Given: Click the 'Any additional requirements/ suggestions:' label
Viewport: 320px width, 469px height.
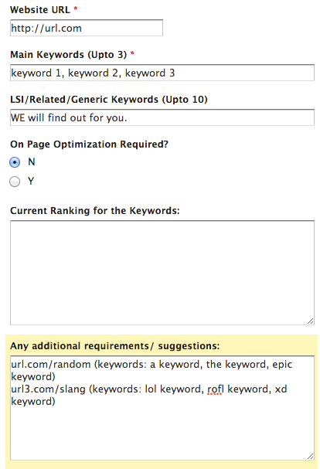Looking at the screenshot, I should coord(115,346).
